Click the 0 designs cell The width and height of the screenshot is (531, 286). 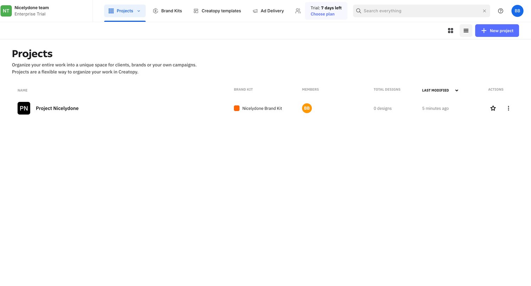tap(382, 108)
